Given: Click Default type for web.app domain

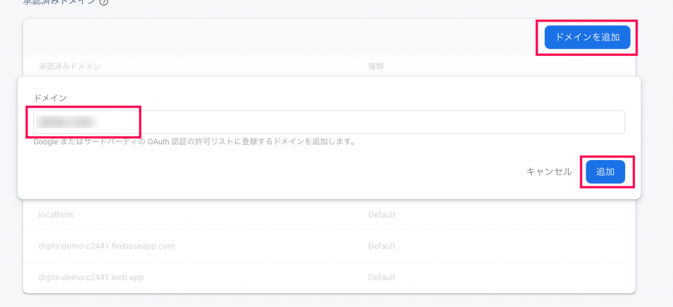Looking at the screenshot, I should 382,277.
